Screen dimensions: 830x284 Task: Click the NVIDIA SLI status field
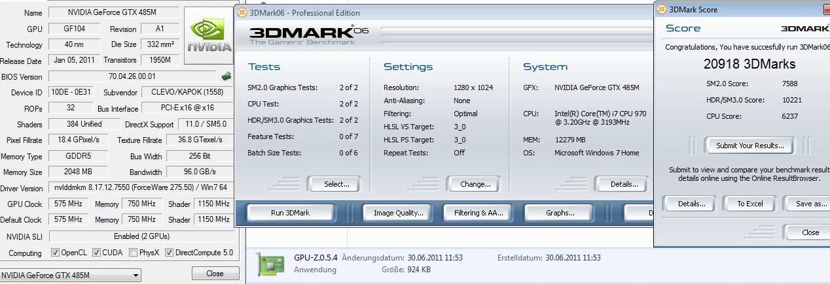pyautogui.click(x=140, y=236)
